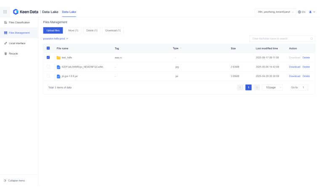Download the jd-gui-1.6.6.jar file
The image size is (320, 193).
(294, 76)
